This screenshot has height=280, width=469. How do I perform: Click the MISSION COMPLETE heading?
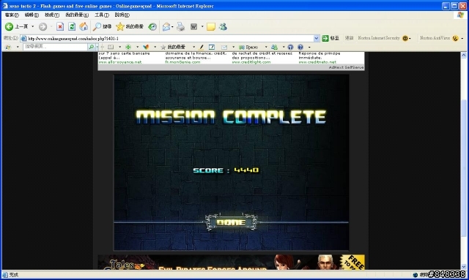click(x=231, y=117)
